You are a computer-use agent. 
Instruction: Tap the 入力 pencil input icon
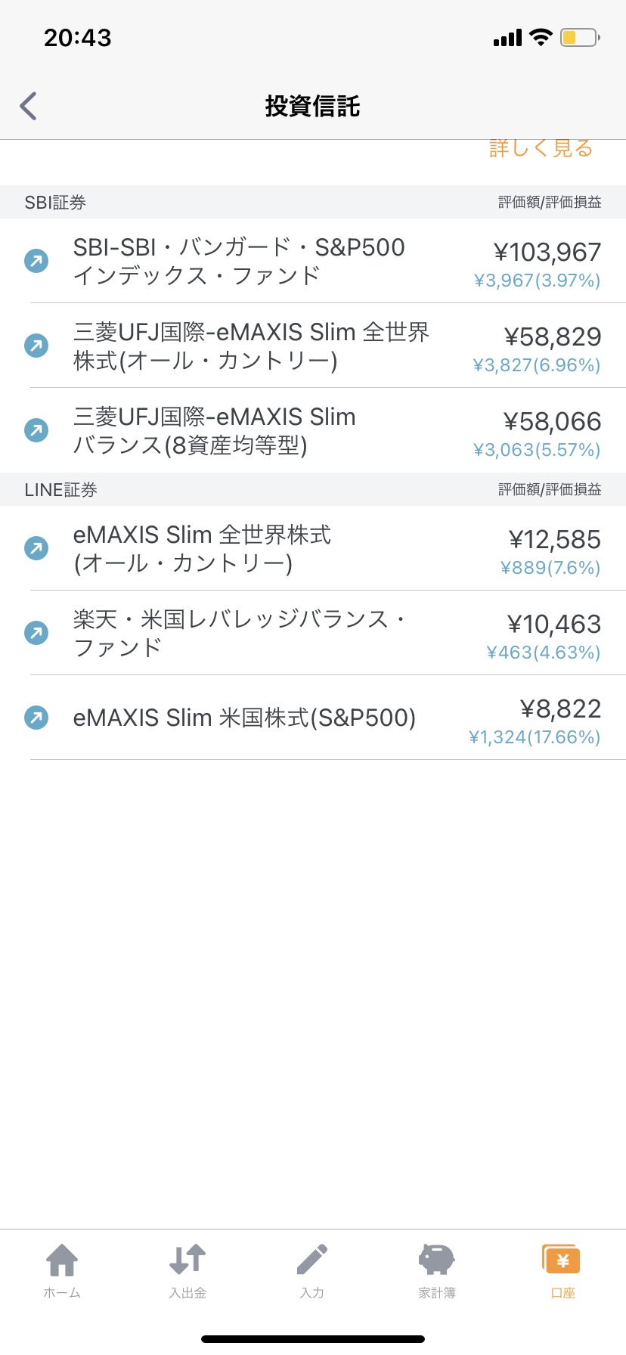pyautogui.click(x=311, y=1260)
